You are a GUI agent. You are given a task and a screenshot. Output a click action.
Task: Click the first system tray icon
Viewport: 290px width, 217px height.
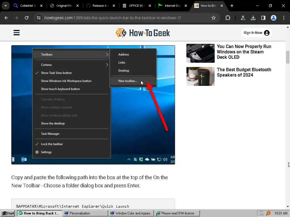pyautogui.click(x=261, y=214)
